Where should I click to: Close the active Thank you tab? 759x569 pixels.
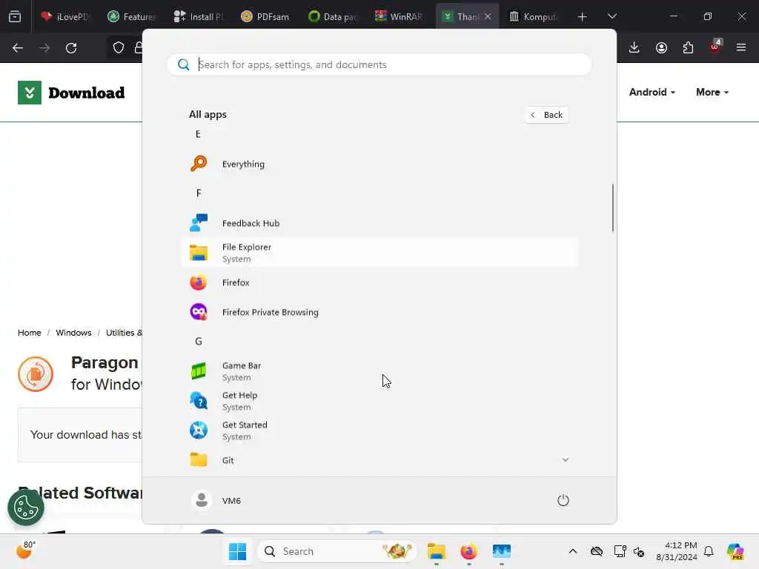click(x=488, y=17)
